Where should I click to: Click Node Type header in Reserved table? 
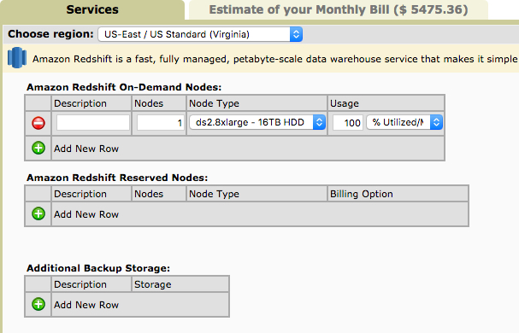[214, 194]
